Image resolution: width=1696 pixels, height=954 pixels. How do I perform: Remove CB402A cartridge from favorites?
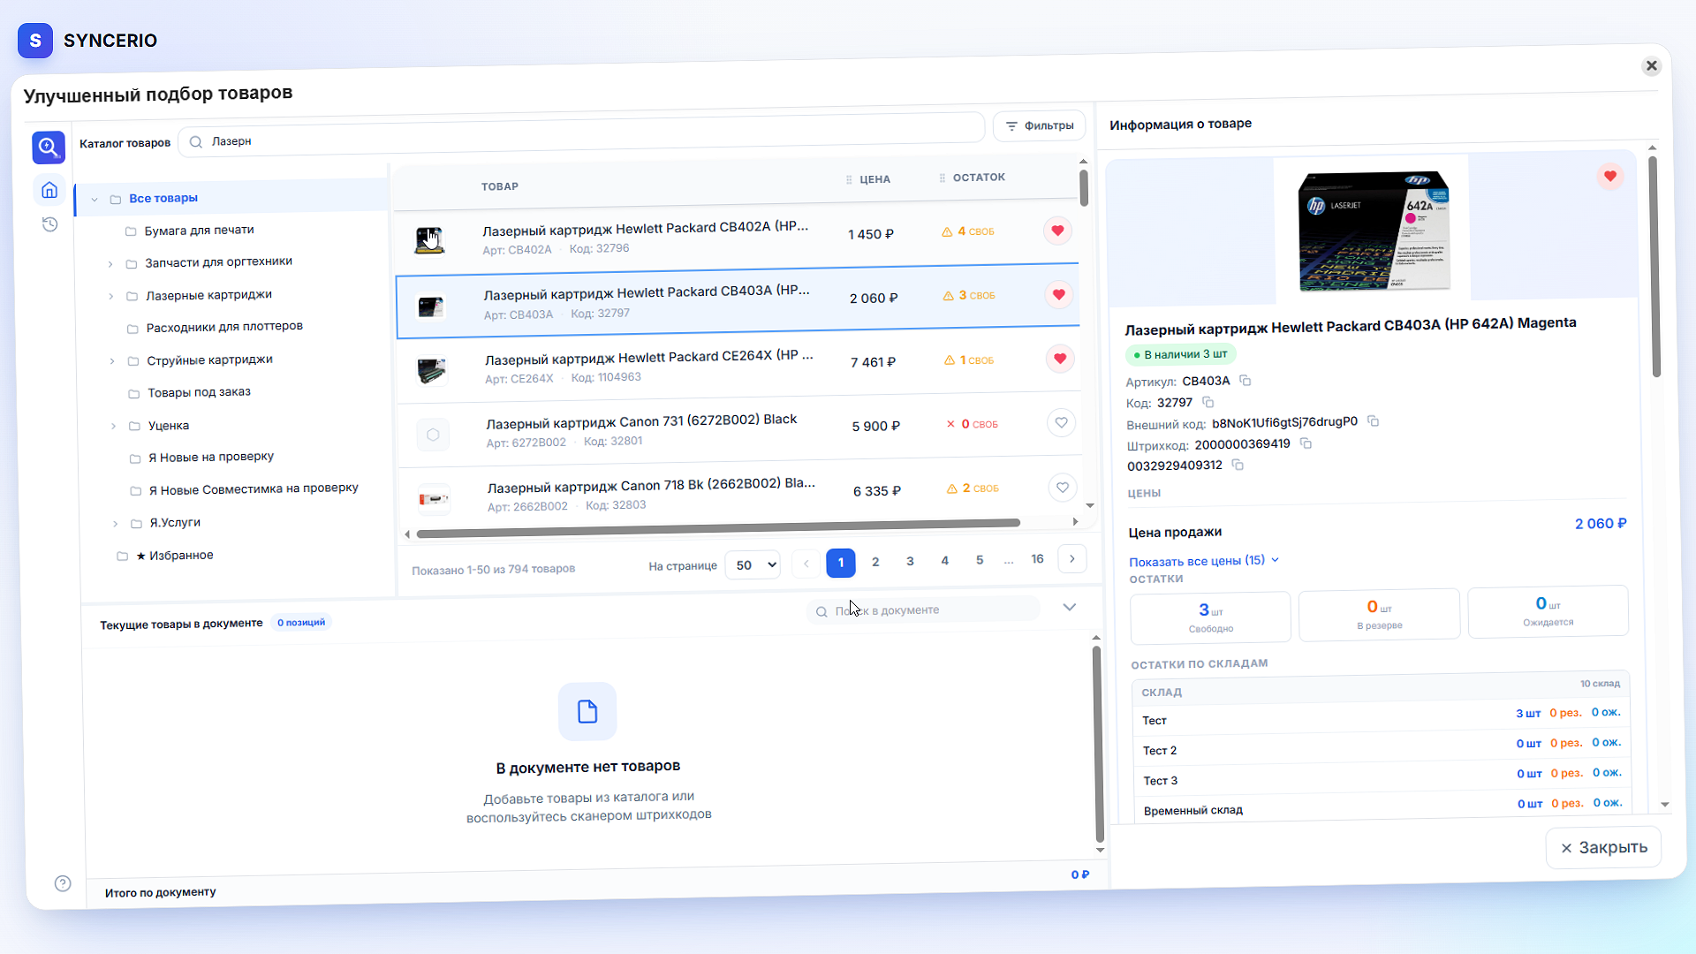pos(1057,231)
